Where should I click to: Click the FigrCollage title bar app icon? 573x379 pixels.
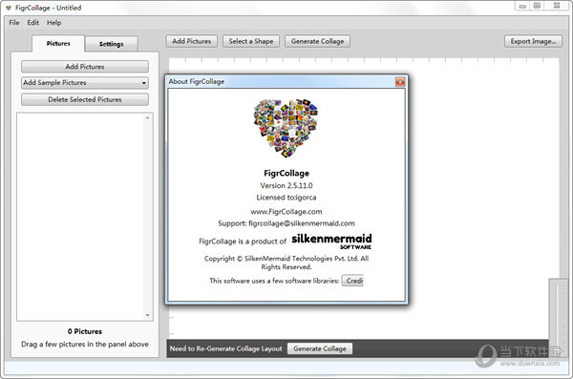pos(9,8)
